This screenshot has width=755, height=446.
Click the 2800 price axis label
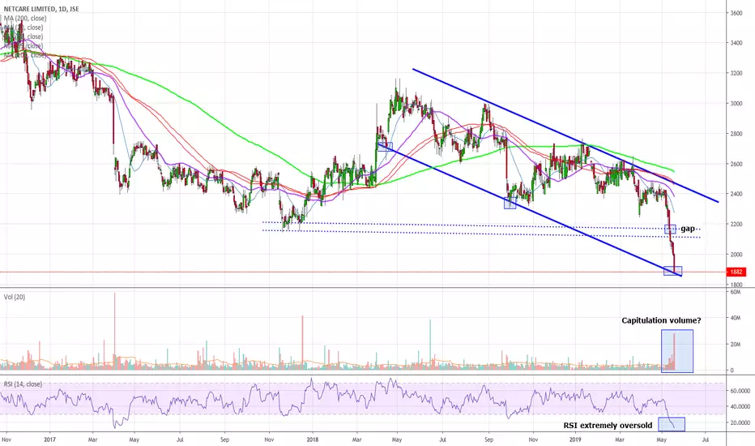tap(736, 134)
